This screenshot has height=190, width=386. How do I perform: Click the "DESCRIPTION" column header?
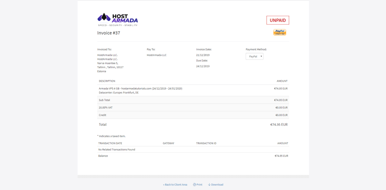107,81
